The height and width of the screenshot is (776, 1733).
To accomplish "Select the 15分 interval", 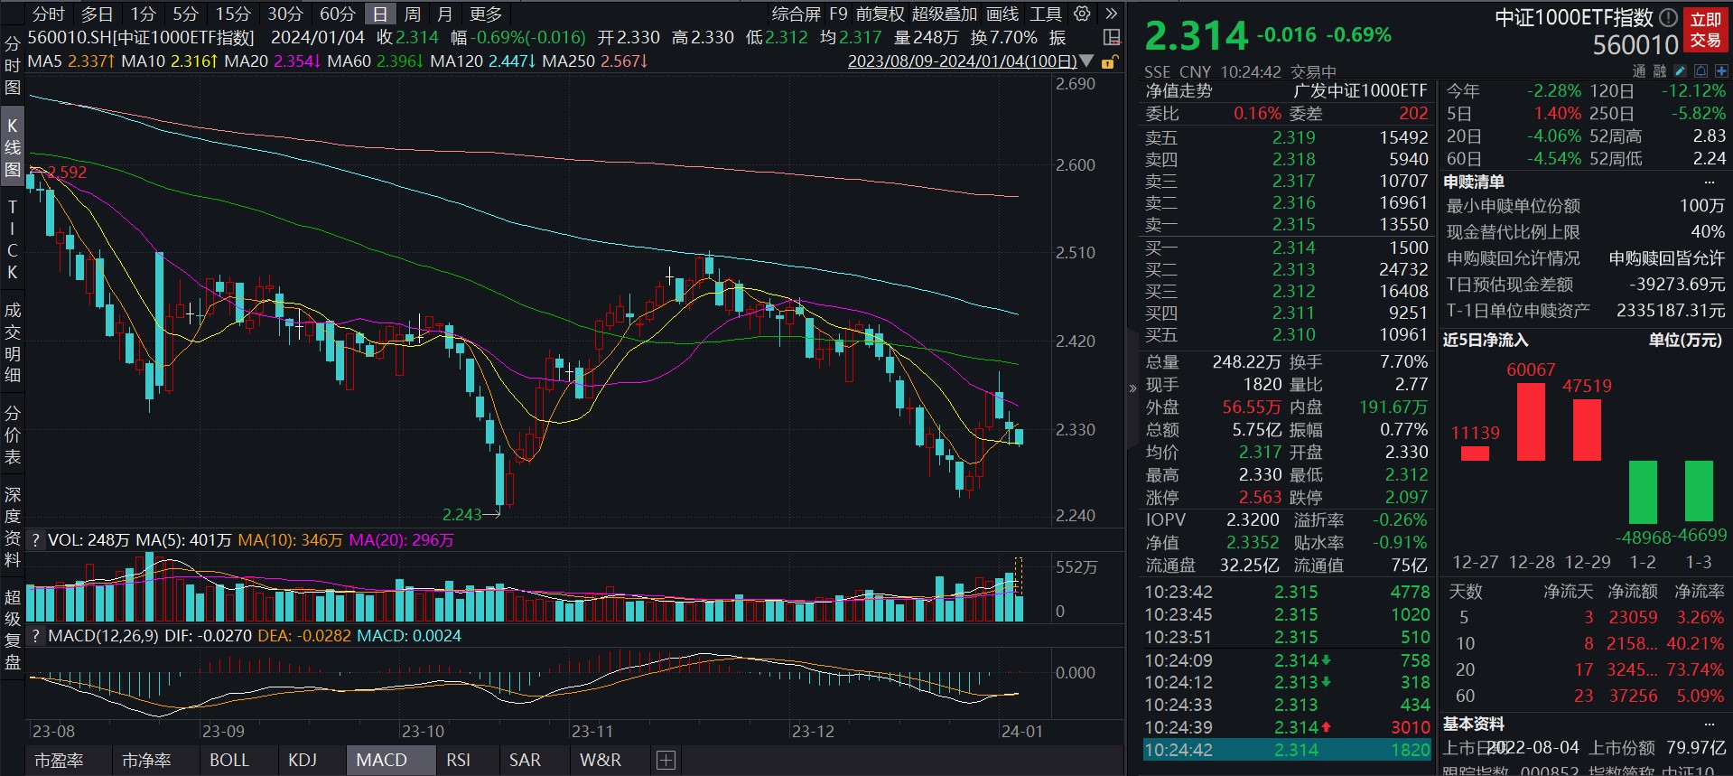I will [x=232, y=14].
